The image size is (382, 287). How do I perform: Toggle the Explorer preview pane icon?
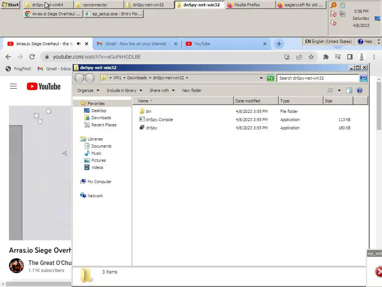[x=349, y=90]
